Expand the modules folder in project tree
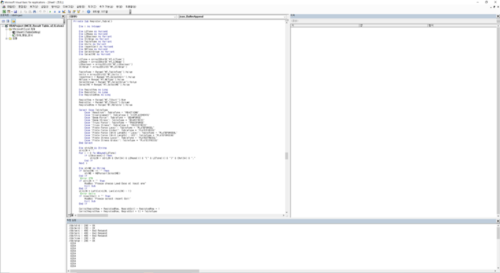The width and height of the screenshot is (500, 273). [6, 38]
